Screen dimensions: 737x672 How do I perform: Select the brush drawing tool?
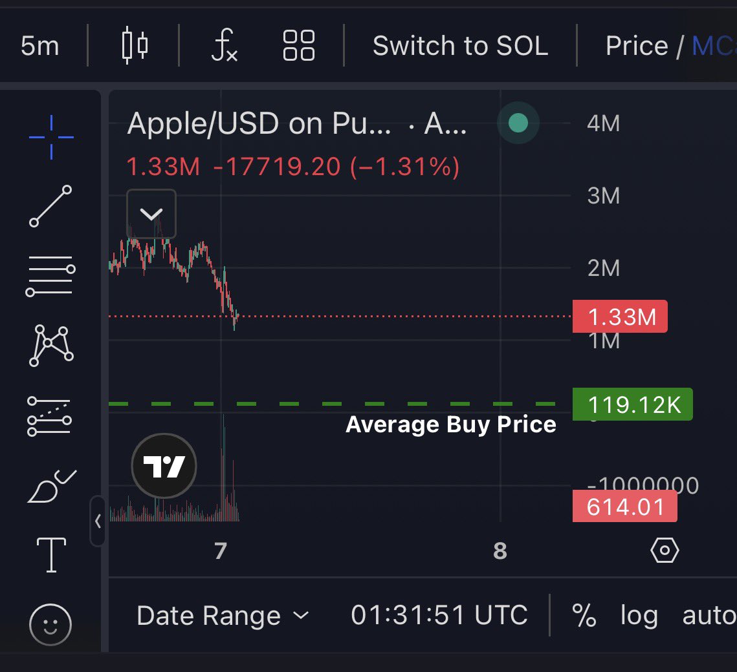tap(52, 486)
